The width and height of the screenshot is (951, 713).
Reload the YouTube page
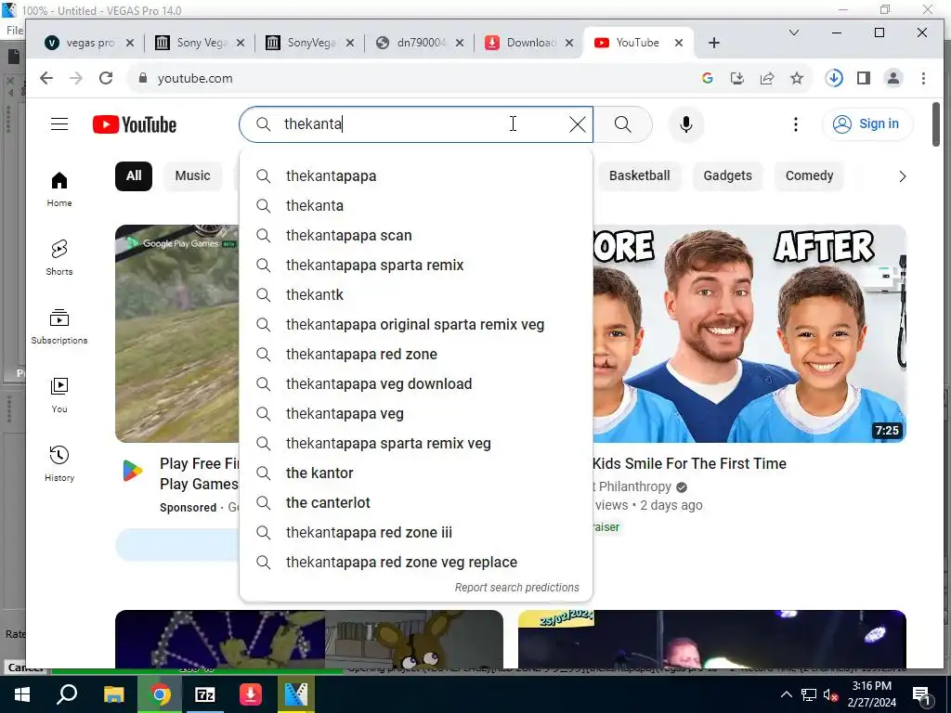click(x=106, y=78)
